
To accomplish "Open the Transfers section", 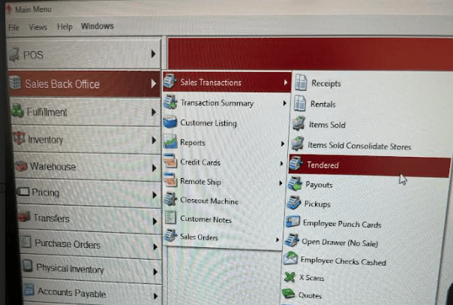I will 88,219.
